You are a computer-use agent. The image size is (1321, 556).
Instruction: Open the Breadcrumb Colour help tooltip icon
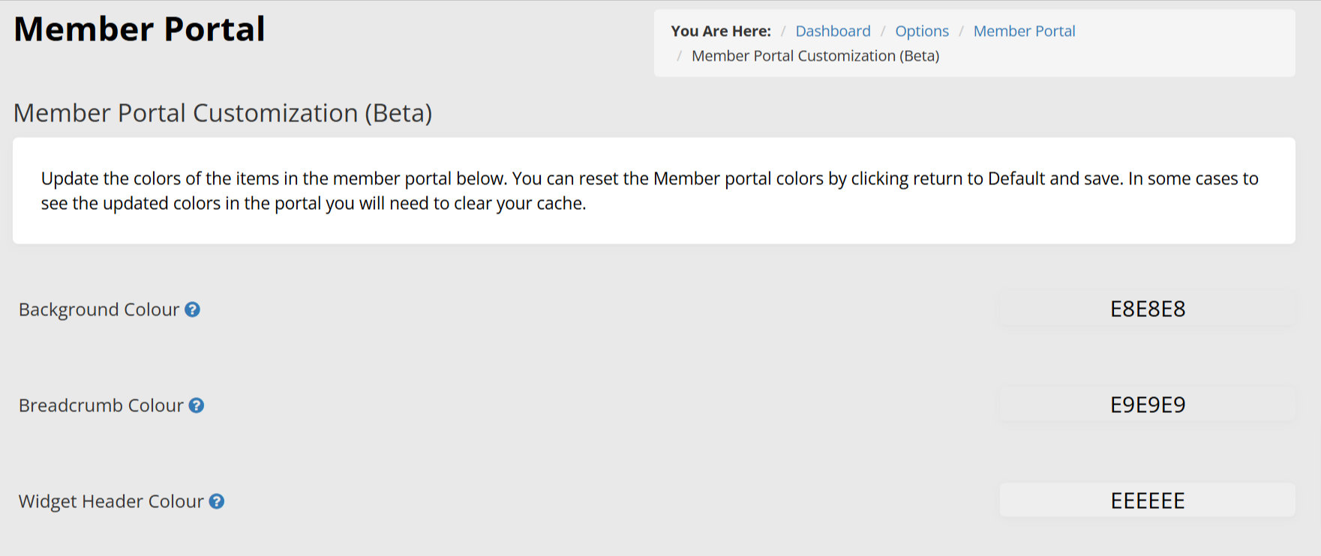pos(197,405)
